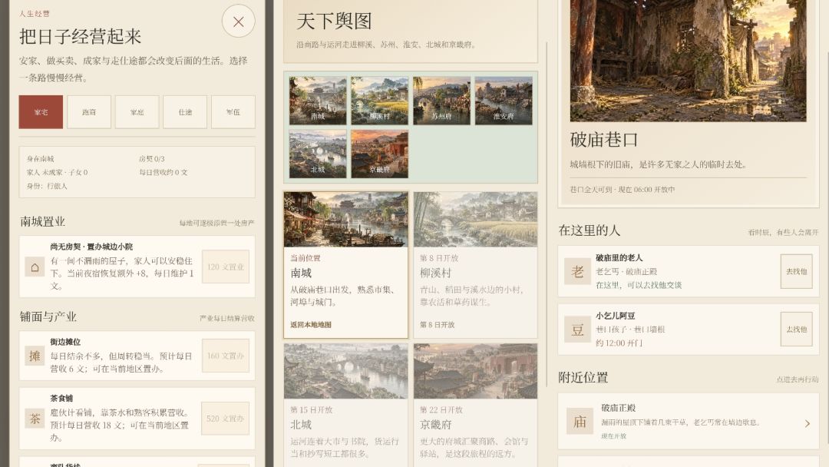
Task: Click the house icon for 置办城边小院
Action: coord(35,267)
